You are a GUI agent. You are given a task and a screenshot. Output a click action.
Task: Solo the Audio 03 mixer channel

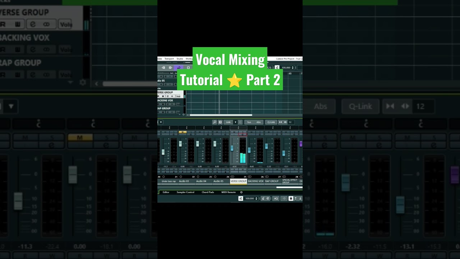point(191,132)
